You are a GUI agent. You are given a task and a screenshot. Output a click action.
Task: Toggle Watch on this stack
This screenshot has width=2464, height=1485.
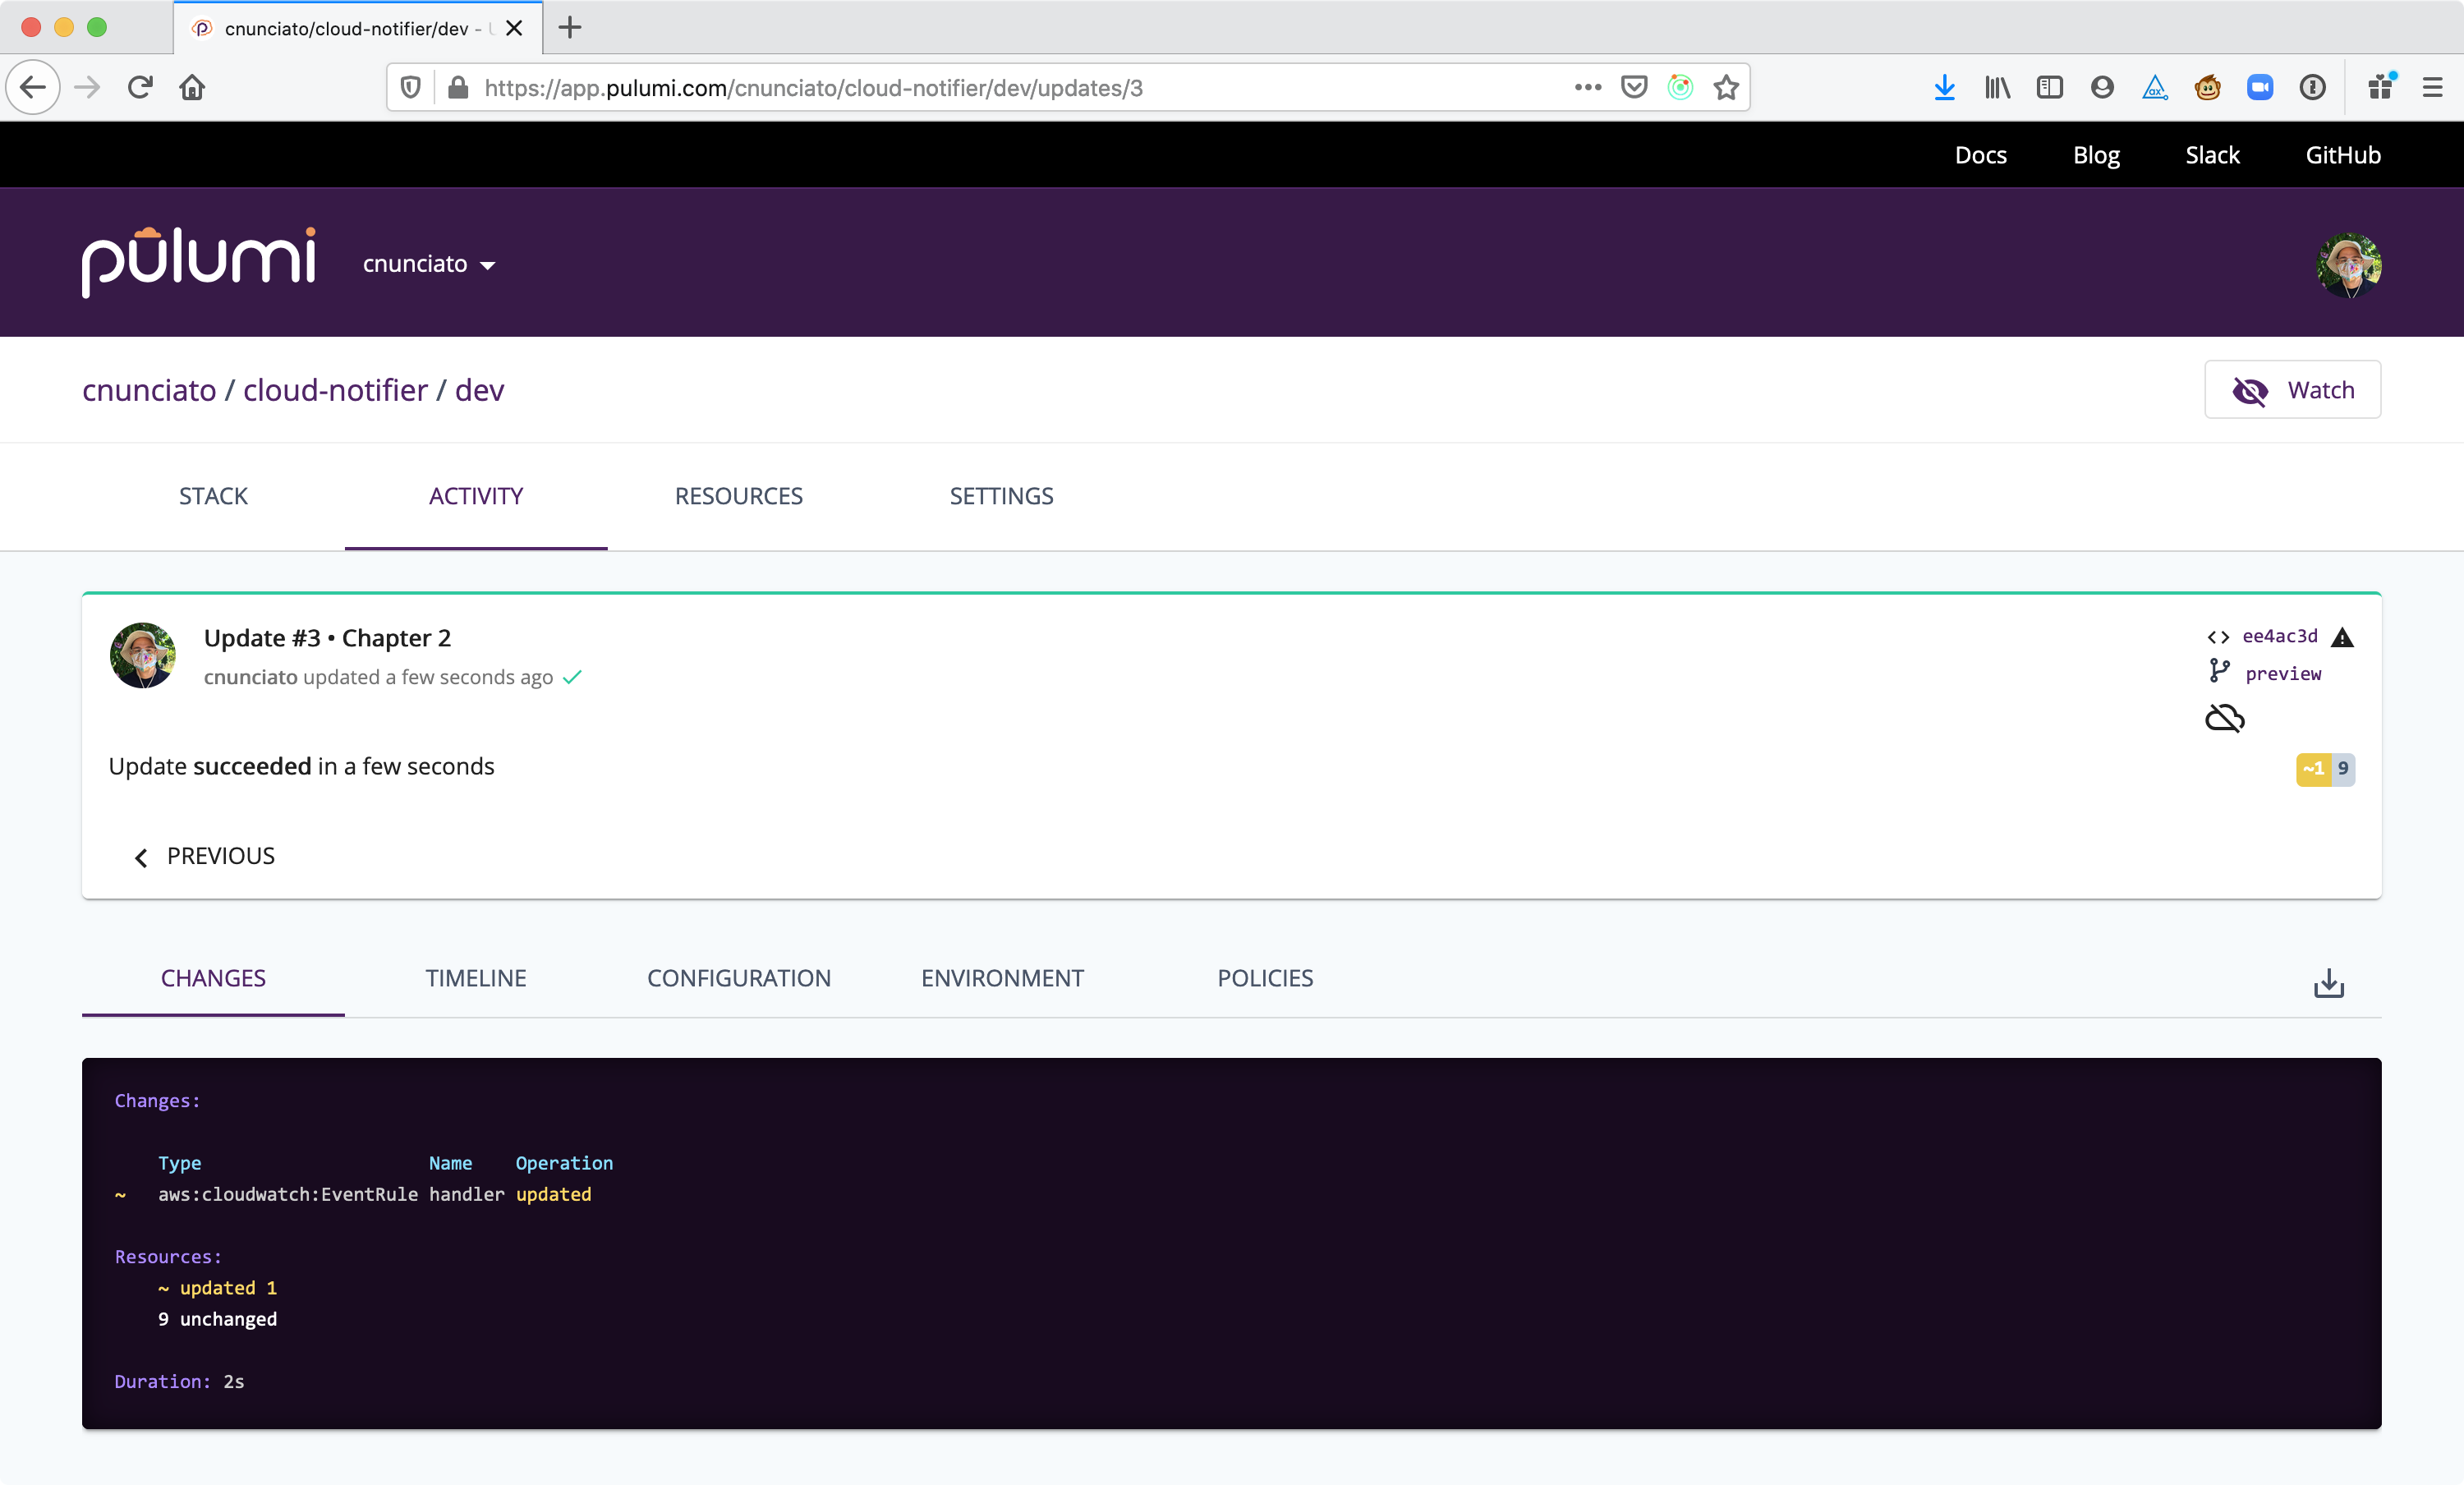click(x=2292, y=390)
